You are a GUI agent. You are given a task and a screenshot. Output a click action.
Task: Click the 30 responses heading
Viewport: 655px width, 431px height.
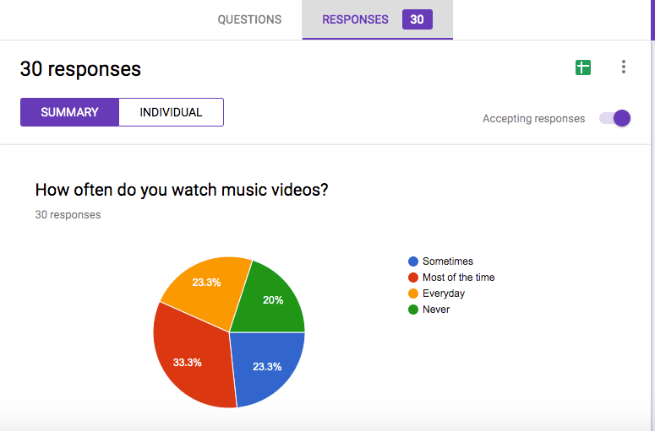(80, 69)
